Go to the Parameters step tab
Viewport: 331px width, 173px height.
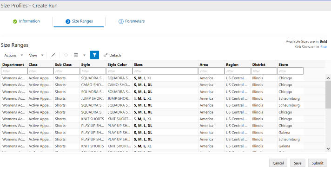(x=132, y=21)
